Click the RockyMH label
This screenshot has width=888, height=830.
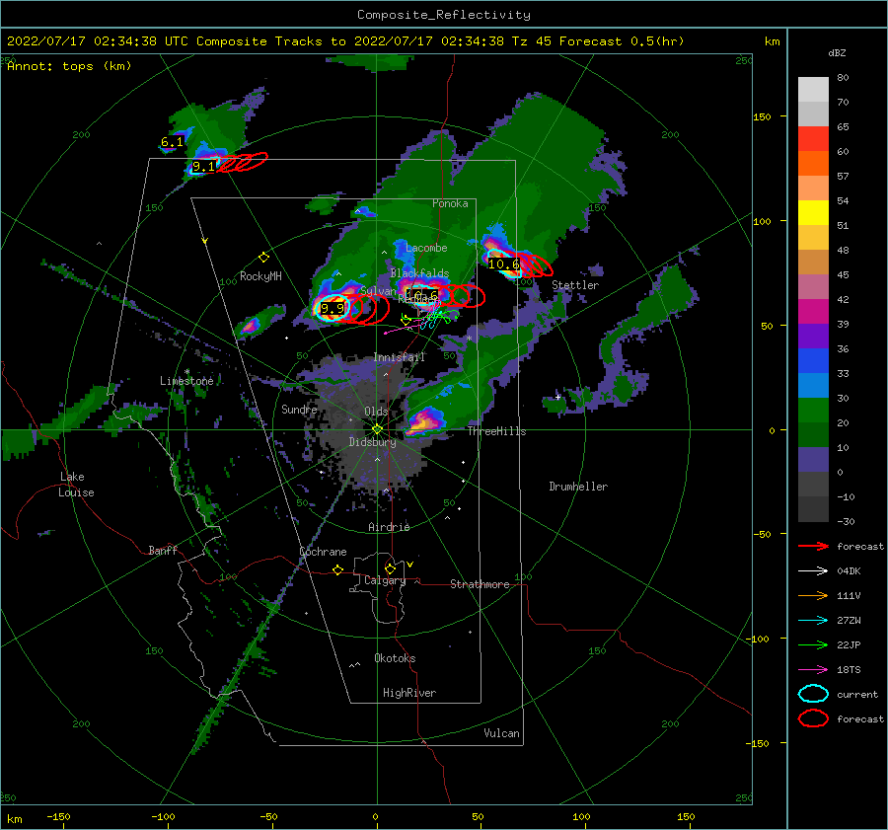[x=260, y=276]
